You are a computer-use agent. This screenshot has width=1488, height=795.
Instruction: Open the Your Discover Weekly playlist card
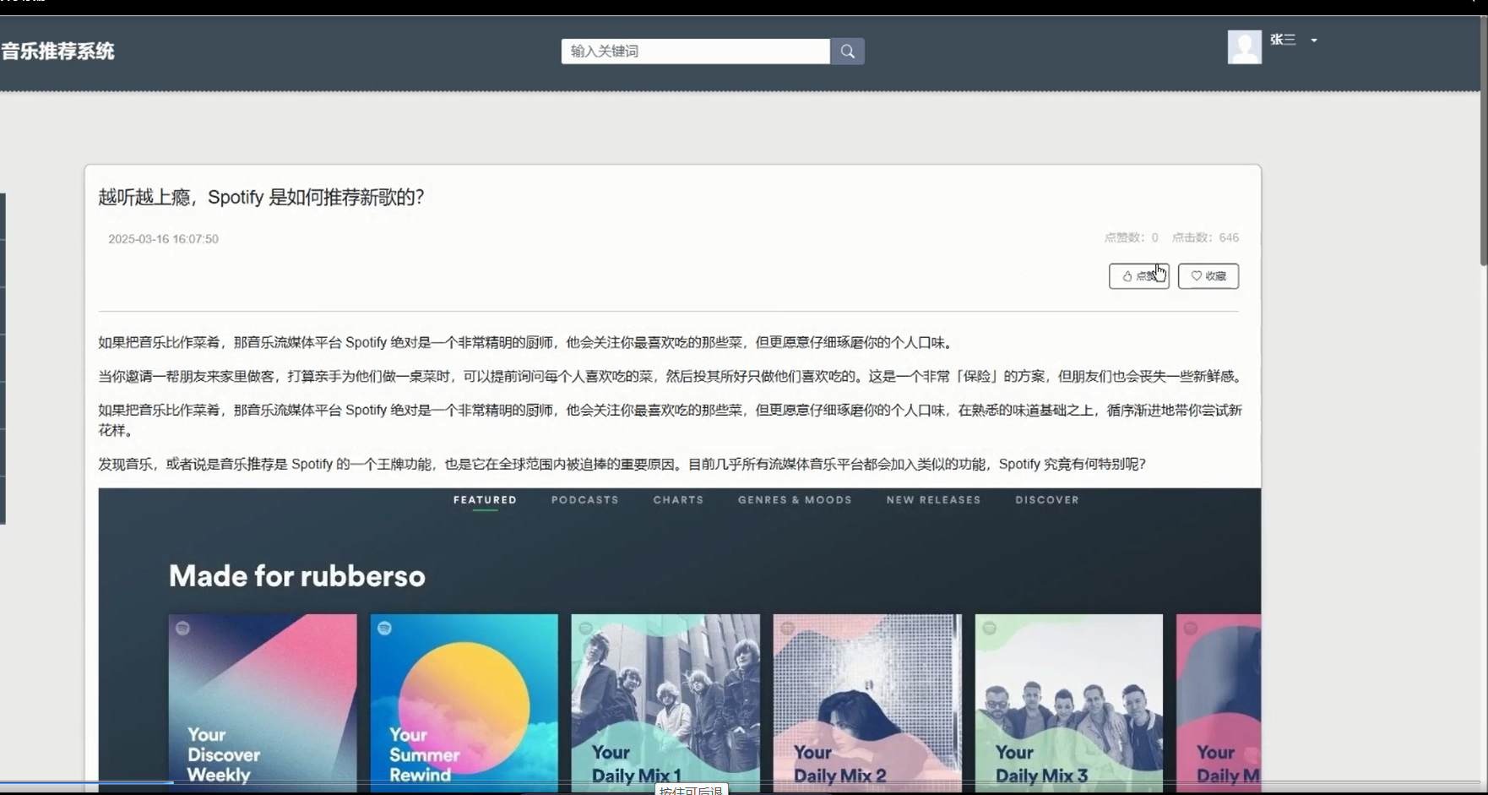pos(263,703)
